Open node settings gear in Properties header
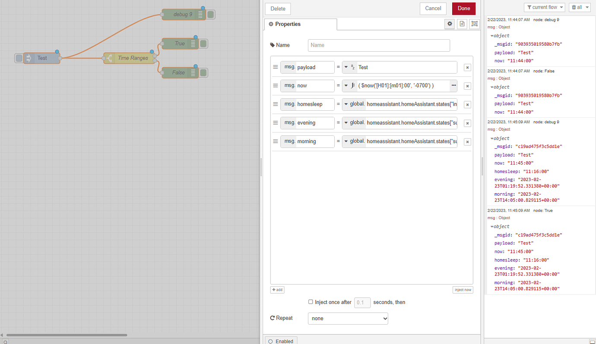The width and height of the screenshot is (596, 344). 449,24
